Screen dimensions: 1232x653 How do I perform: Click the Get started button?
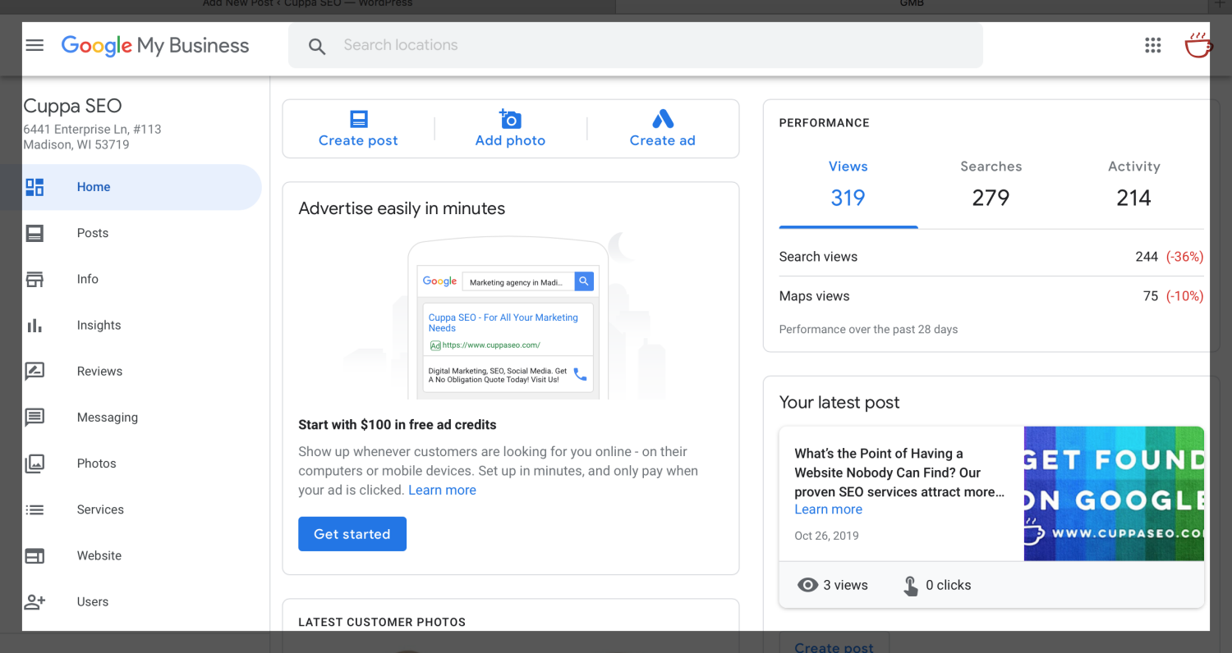pyautogui.click(x=352, y=534)
